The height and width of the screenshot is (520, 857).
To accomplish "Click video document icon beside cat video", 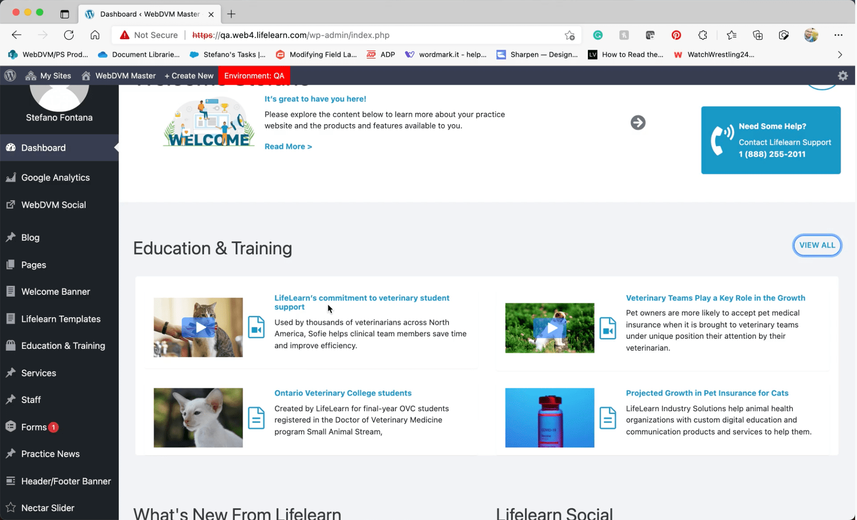I will (x=256, y=327).
